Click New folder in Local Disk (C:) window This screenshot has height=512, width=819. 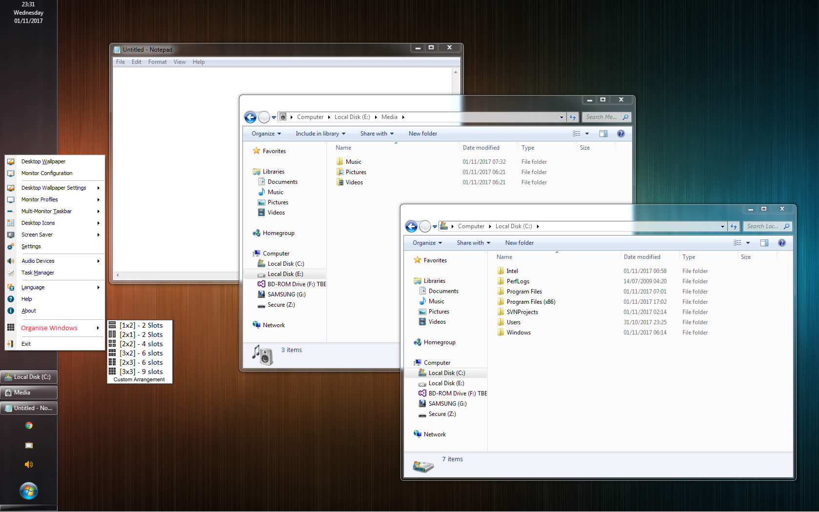click(x=519, y=243)
